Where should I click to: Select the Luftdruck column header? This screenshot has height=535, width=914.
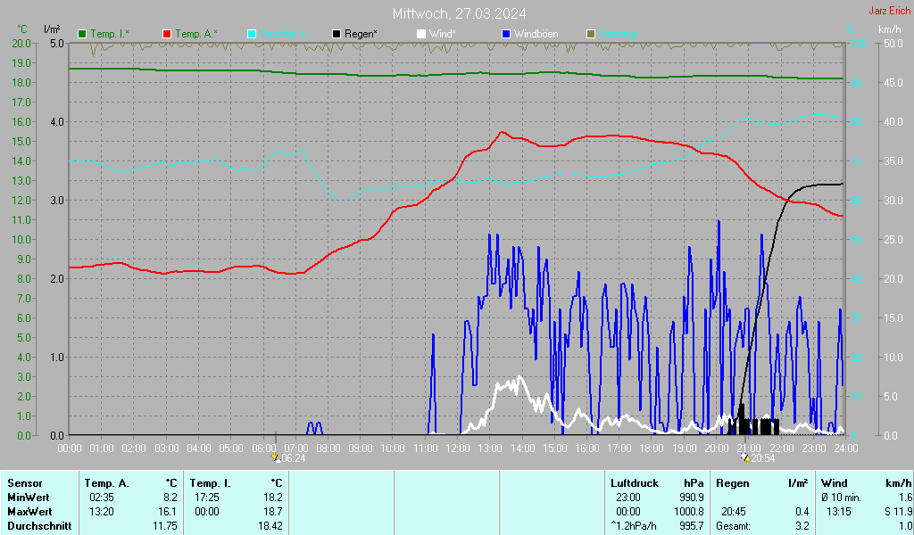point(635,483)
